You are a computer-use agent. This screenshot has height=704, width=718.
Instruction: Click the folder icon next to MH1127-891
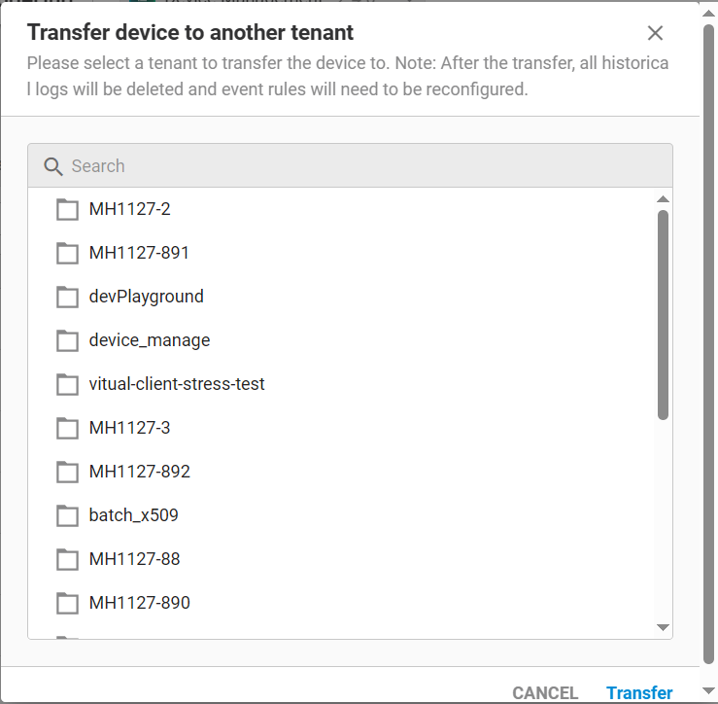[x=67, y=253]
